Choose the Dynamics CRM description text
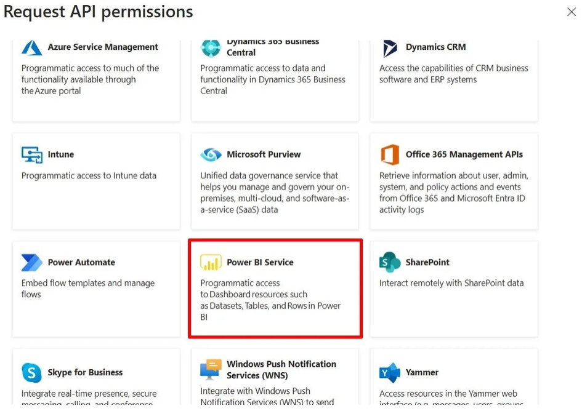The width and height of the screenshot is (582, 411). coord(453,74)
